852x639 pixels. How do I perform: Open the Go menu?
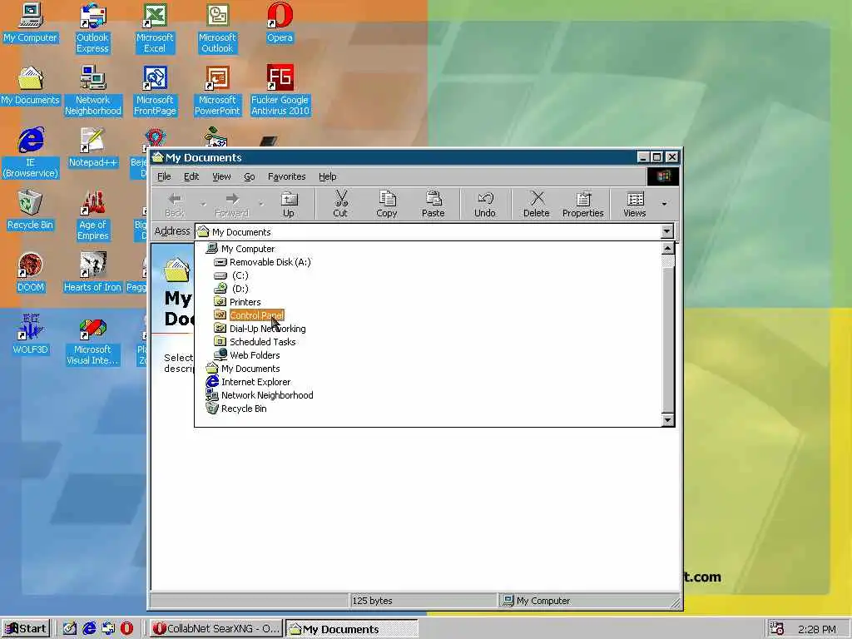250,176
